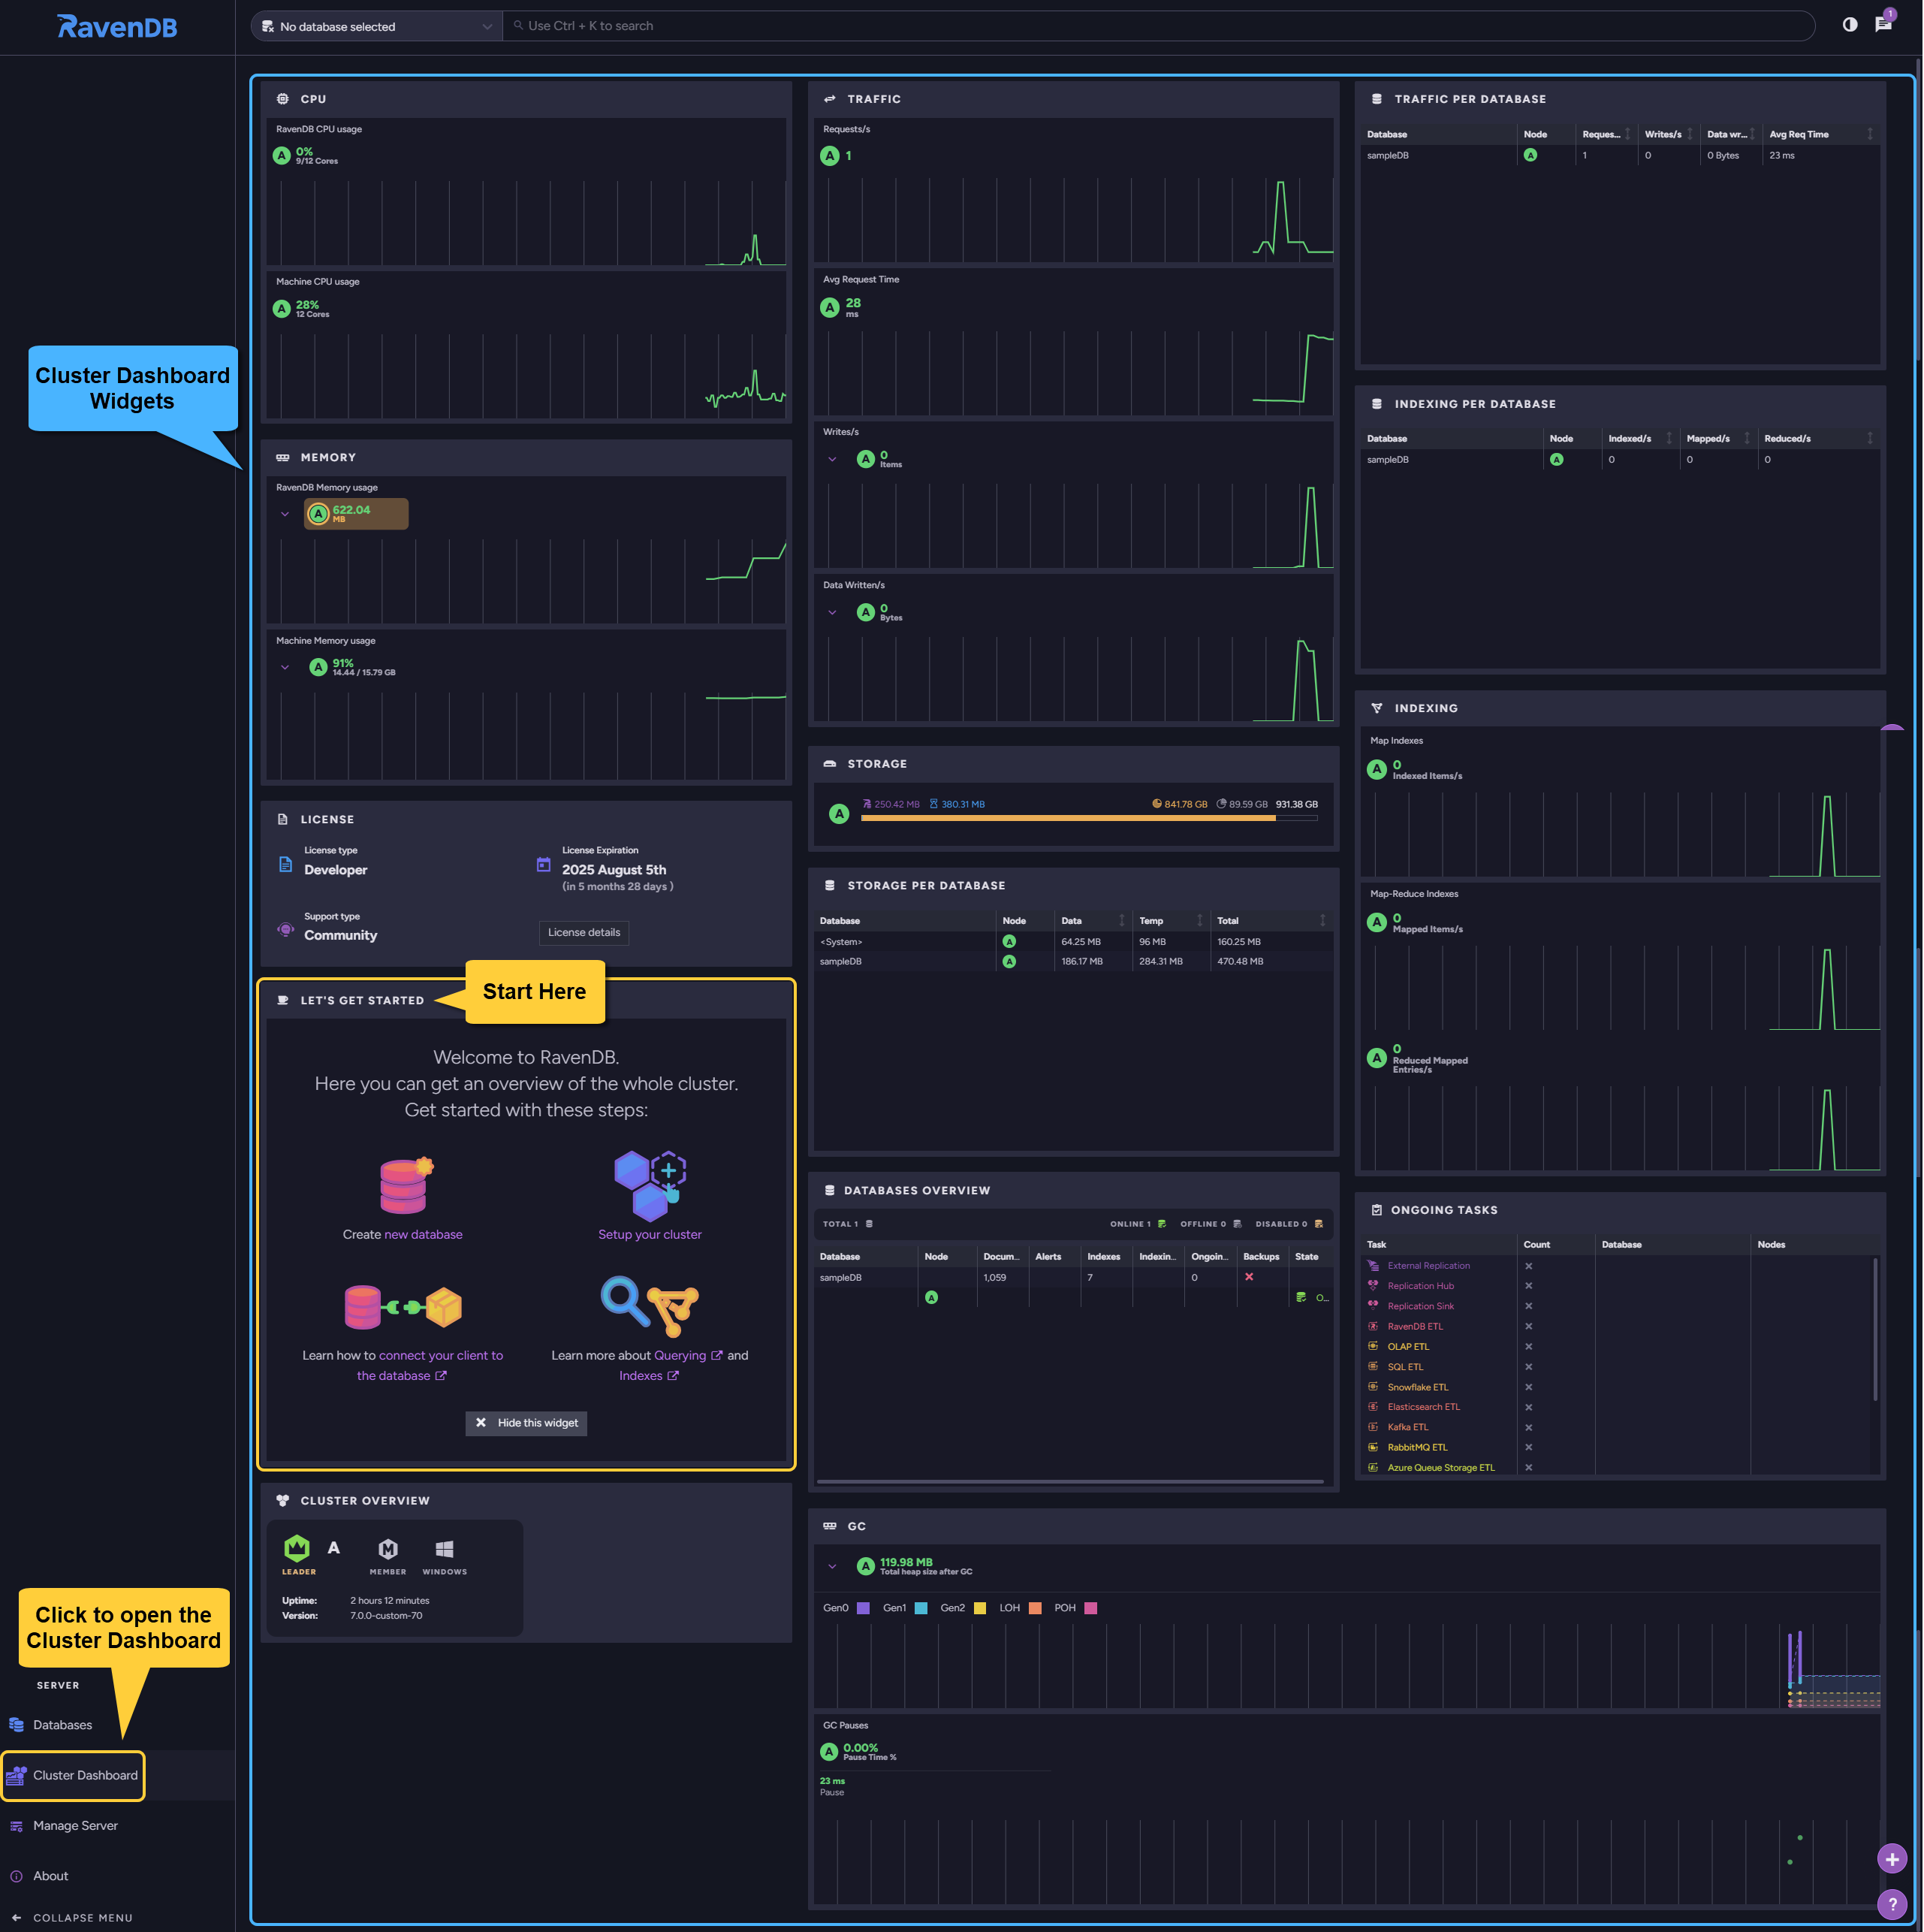Screen dimensions: 1924x1932
Task: Click the License widget header icon
Action: 283,819
